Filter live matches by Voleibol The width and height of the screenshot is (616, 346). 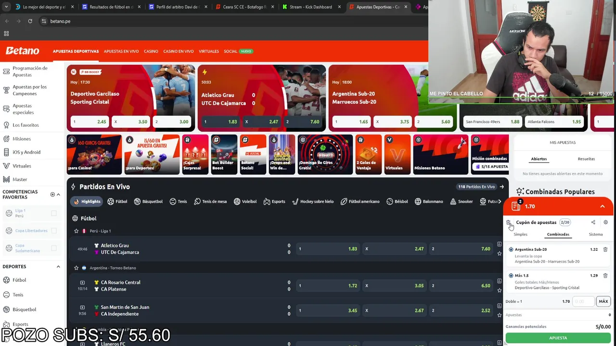[x=245, y=201]
